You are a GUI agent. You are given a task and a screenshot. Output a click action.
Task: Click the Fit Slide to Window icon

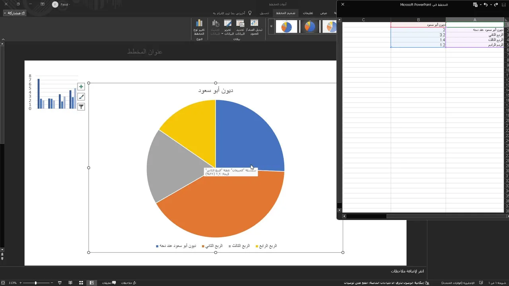4,283
